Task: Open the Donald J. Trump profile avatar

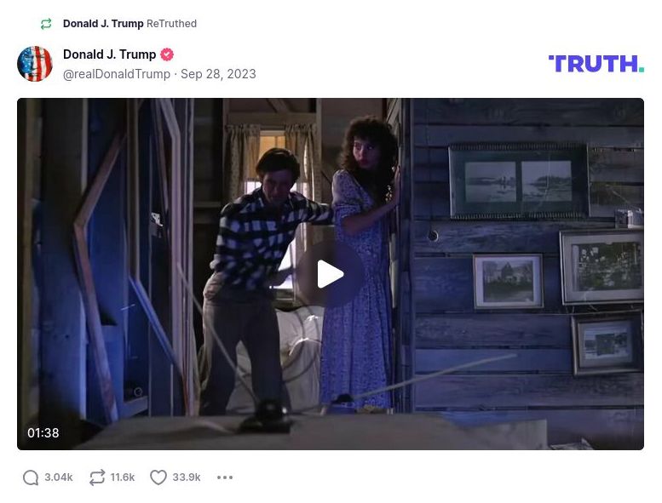Action: [35, 64]
